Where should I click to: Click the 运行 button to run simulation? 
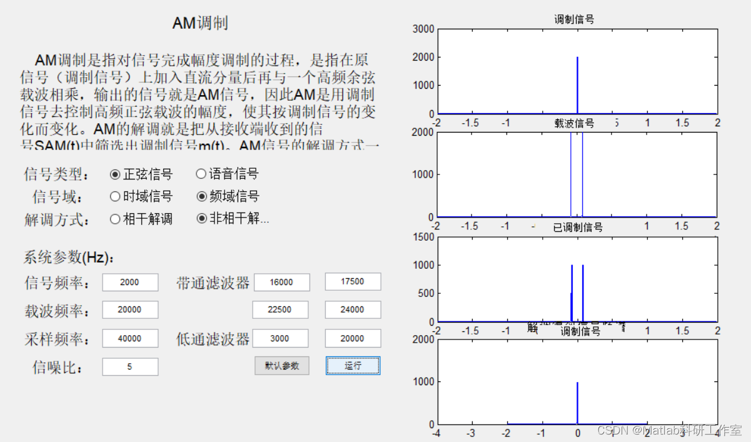tap(353, 365)
